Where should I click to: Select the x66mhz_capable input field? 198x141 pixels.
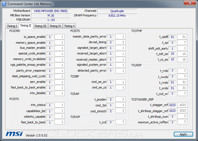coord(59,116)
